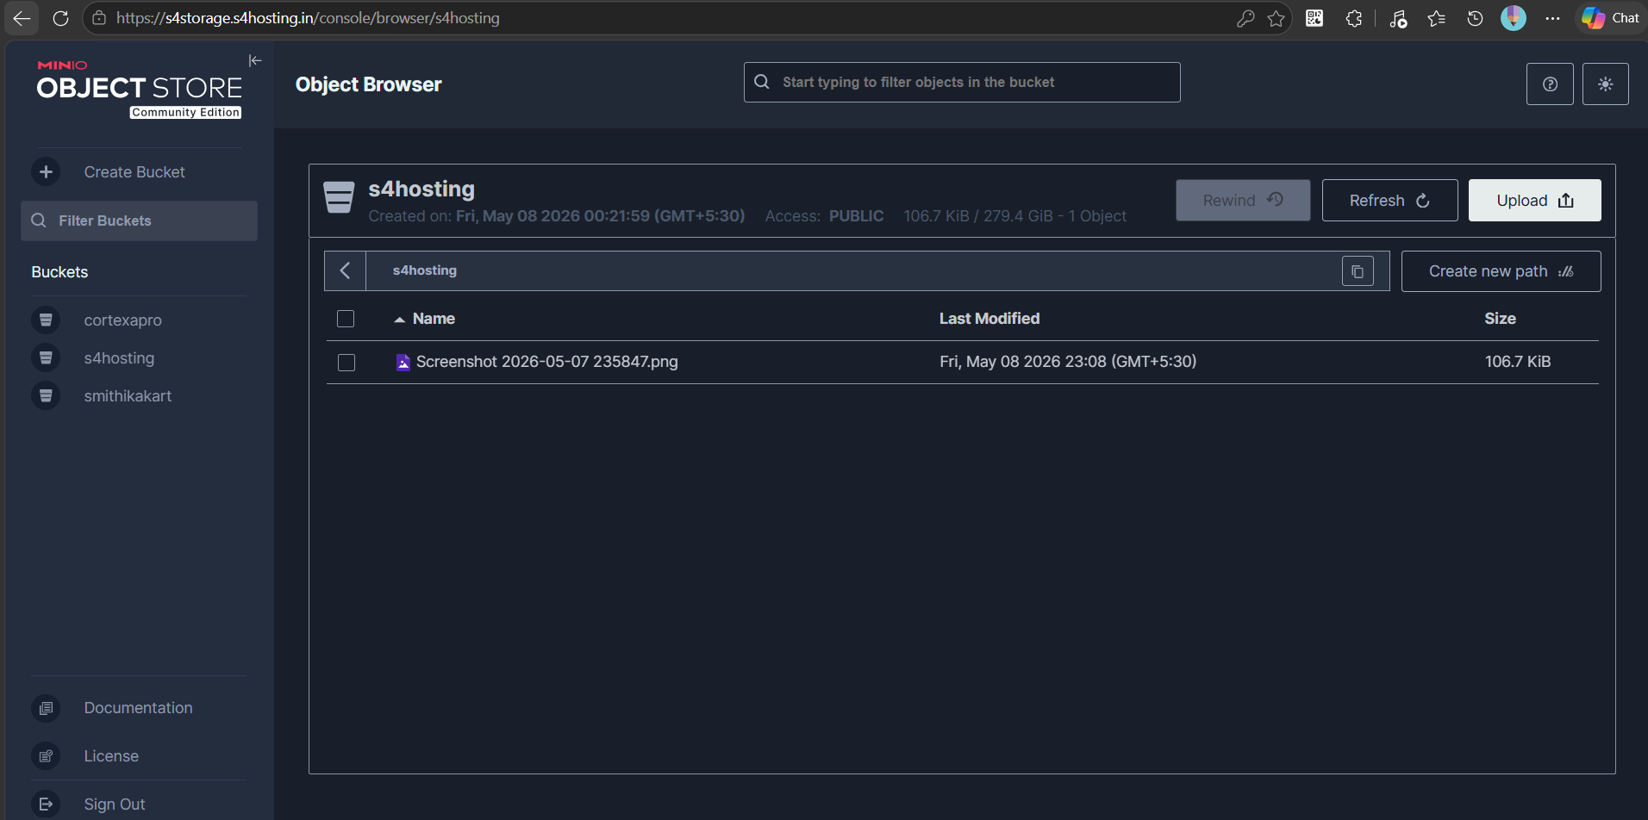Open the smithikakart bucket
1648x820 pixels.
coord(128,396)
